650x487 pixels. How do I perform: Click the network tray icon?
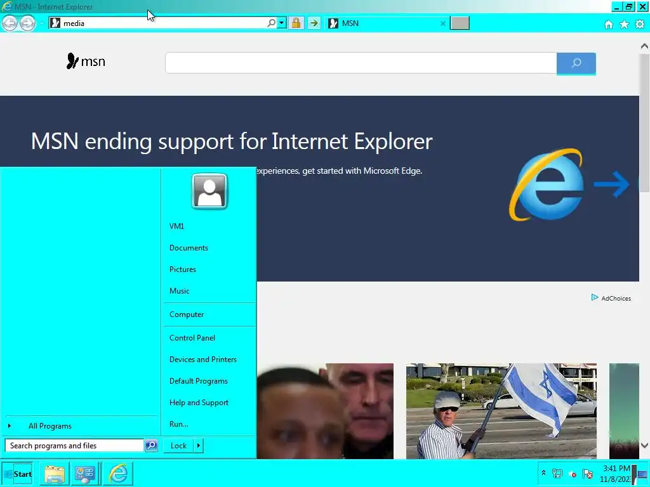[557, 474]
